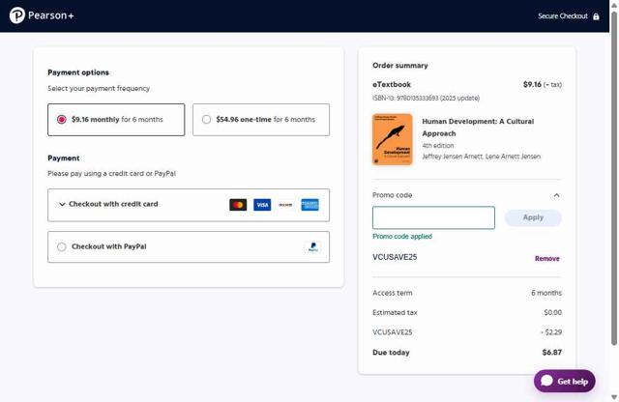Collapse the Promo code section chevron

[557, 195]
